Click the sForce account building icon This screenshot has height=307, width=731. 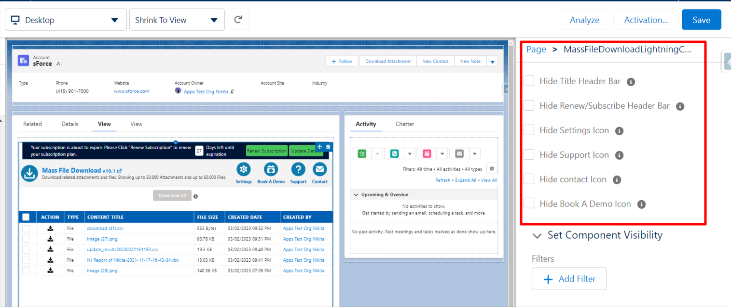pos(23,61)
